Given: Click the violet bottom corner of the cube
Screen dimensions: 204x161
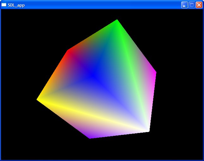Looking at the screenshot, I should (90, 137).
